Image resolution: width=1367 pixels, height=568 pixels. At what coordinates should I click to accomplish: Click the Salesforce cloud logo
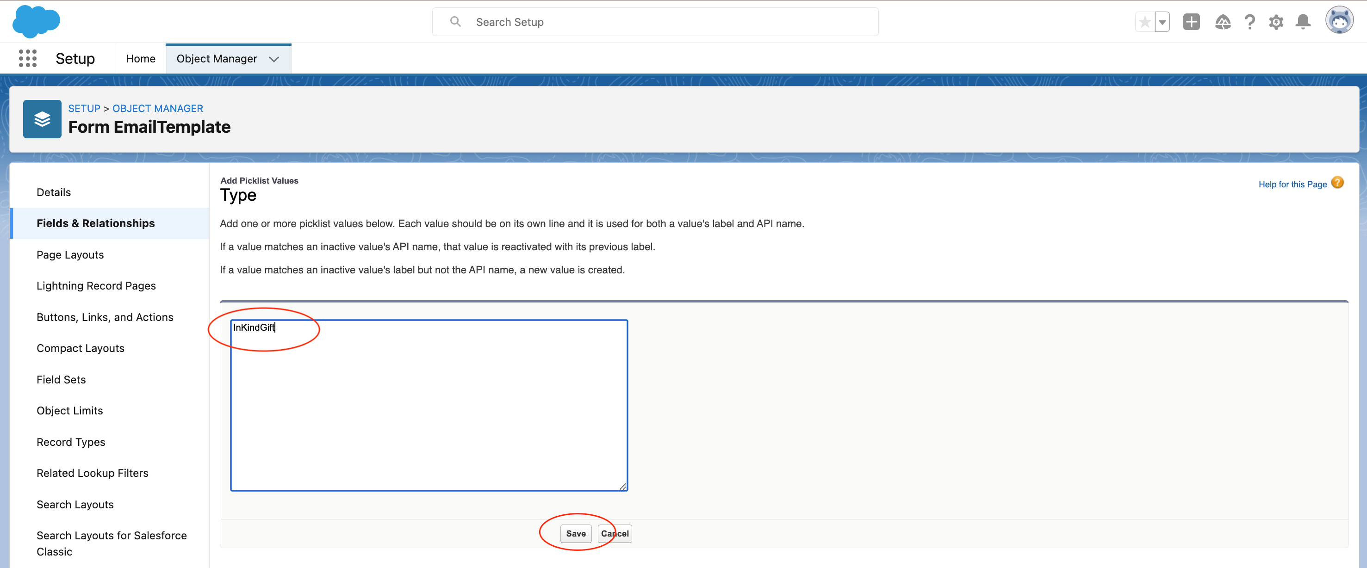pyautogui.click(x=36, y=22)
